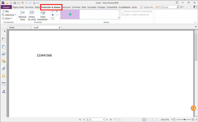
Task: Expand the Zoom tool dropdown
Action: [x=12, y=18]
